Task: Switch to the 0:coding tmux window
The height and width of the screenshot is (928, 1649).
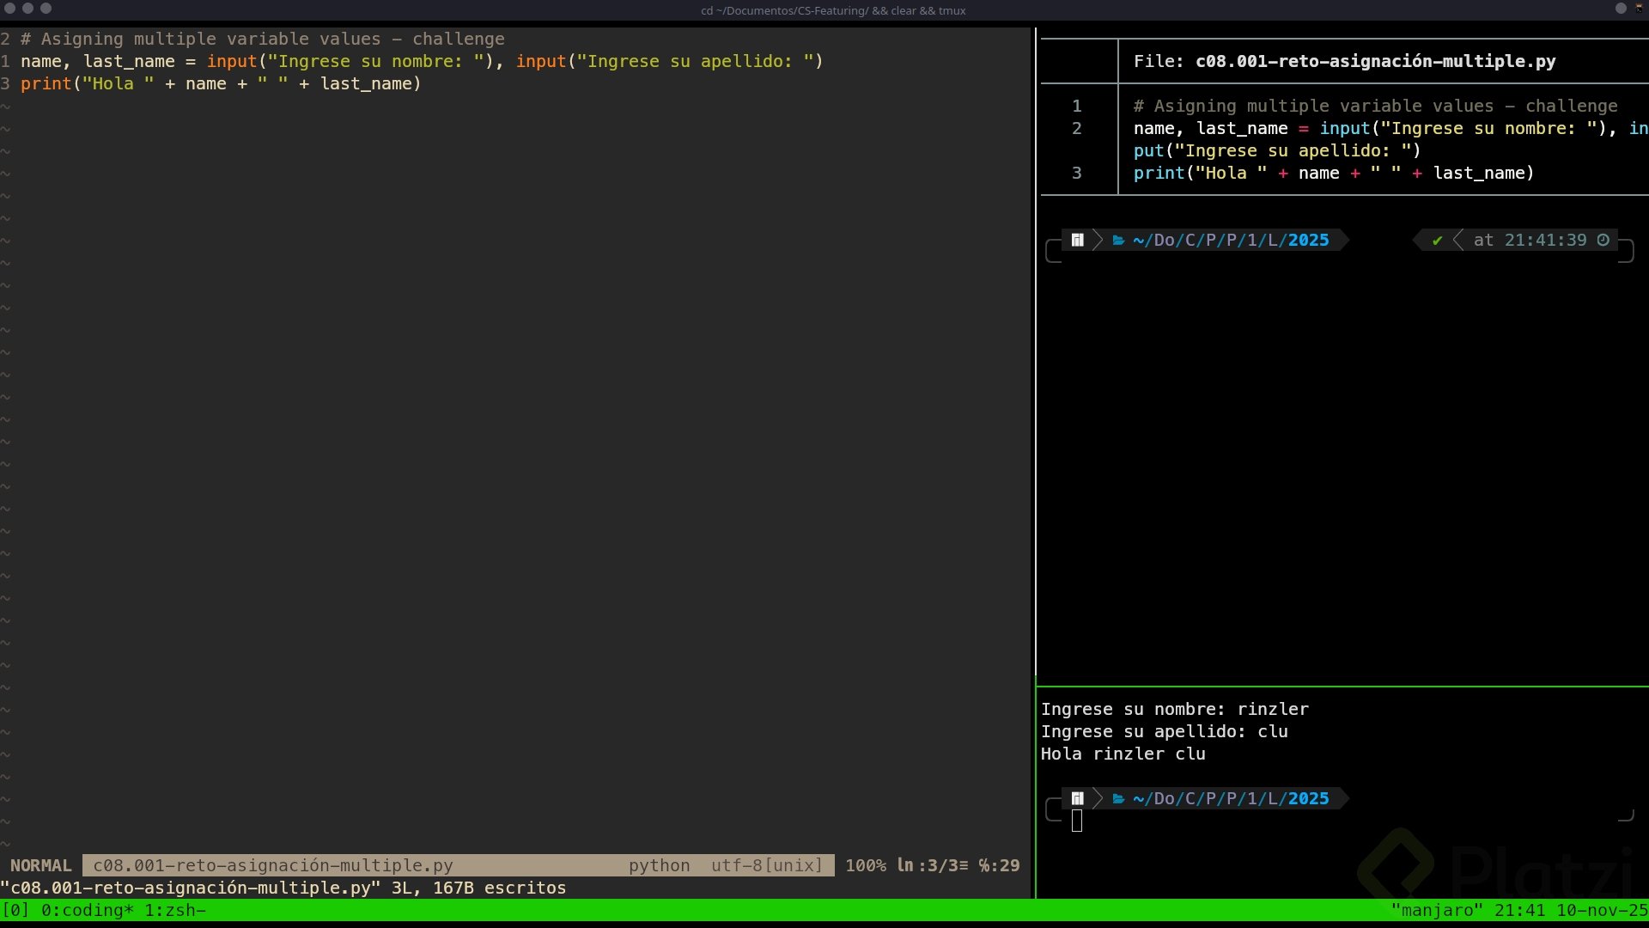Action: click(x=86, y=911)
